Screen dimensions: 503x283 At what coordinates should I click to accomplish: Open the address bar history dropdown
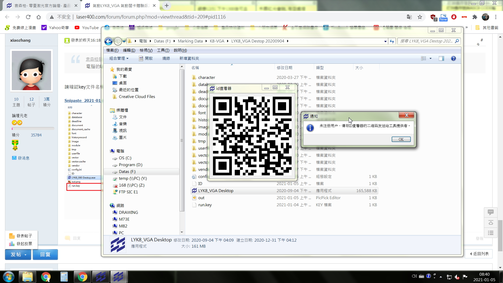coord(385,41)
